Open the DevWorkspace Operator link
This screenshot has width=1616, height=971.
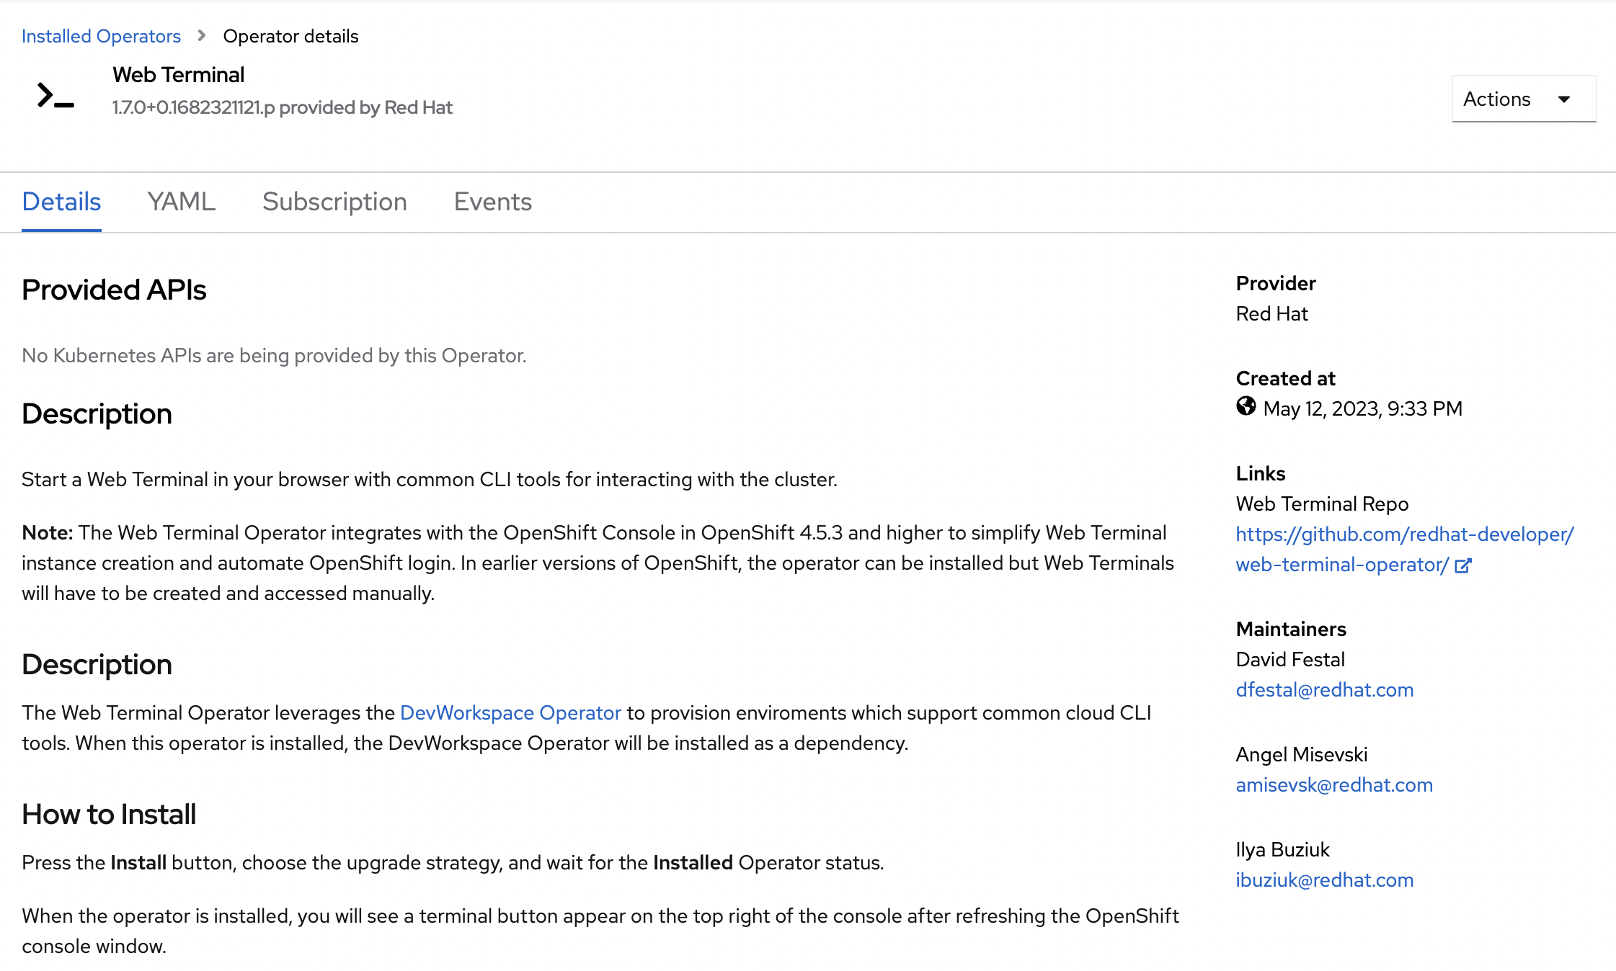510,712
